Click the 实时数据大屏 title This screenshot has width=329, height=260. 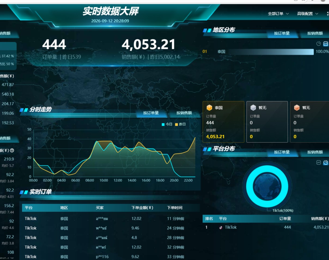111,11
